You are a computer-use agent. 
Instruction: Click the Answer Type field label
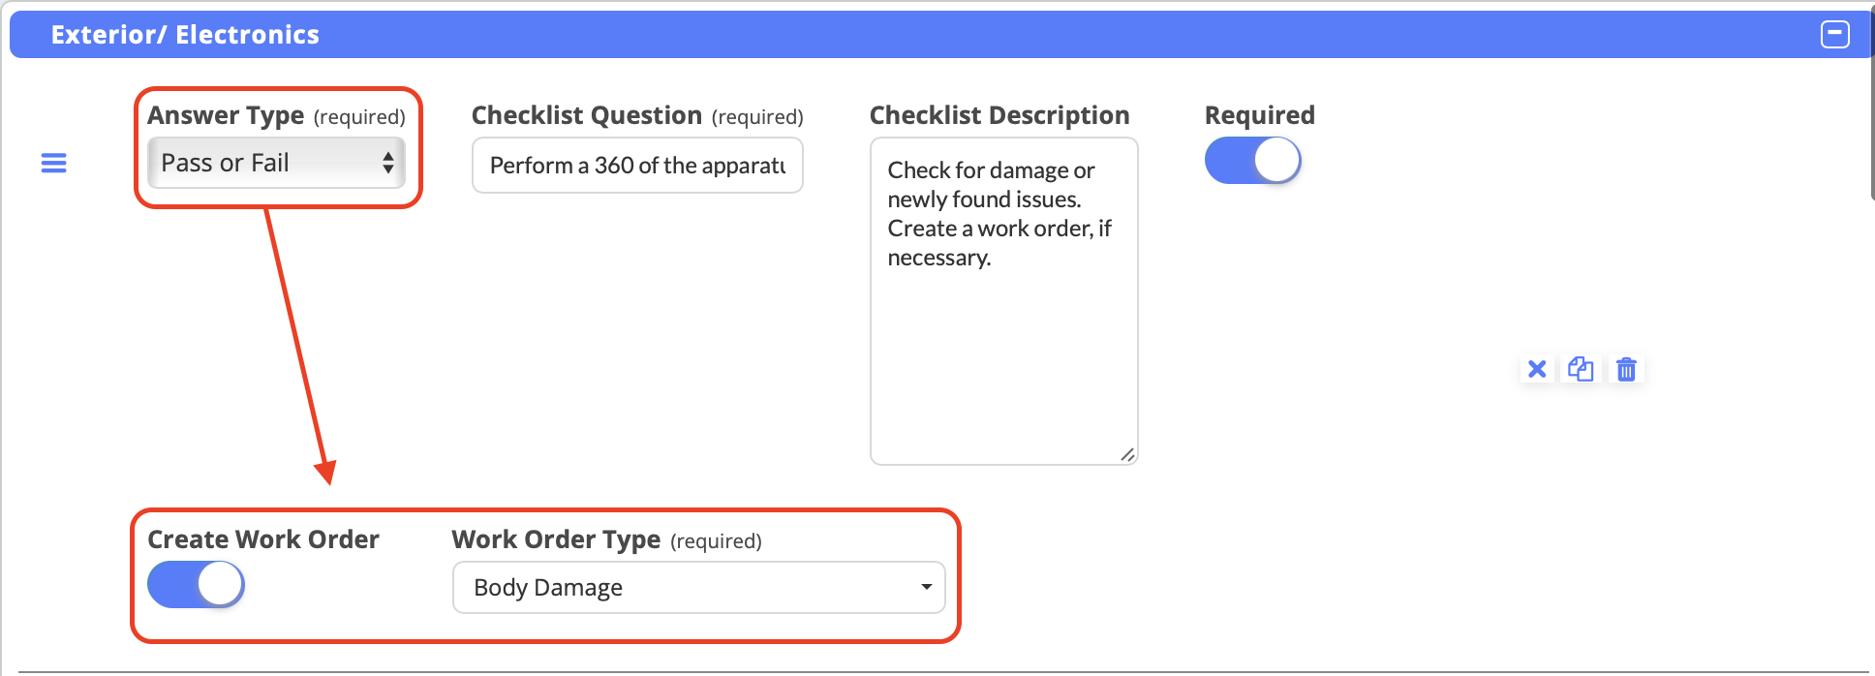[226, 115]
